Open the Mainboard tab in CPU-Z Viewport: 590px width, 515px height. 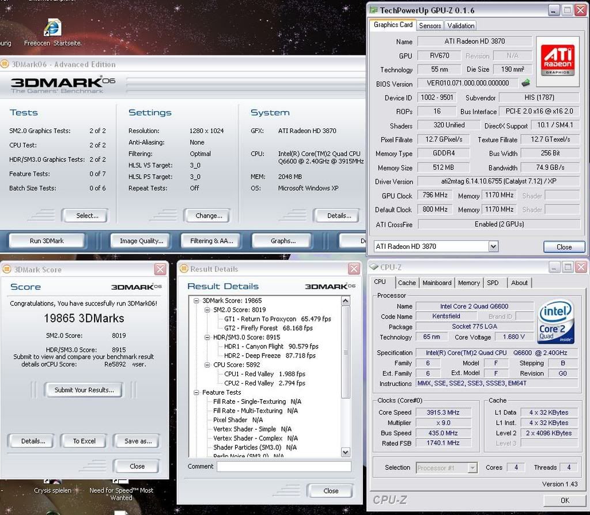(437, 282)
